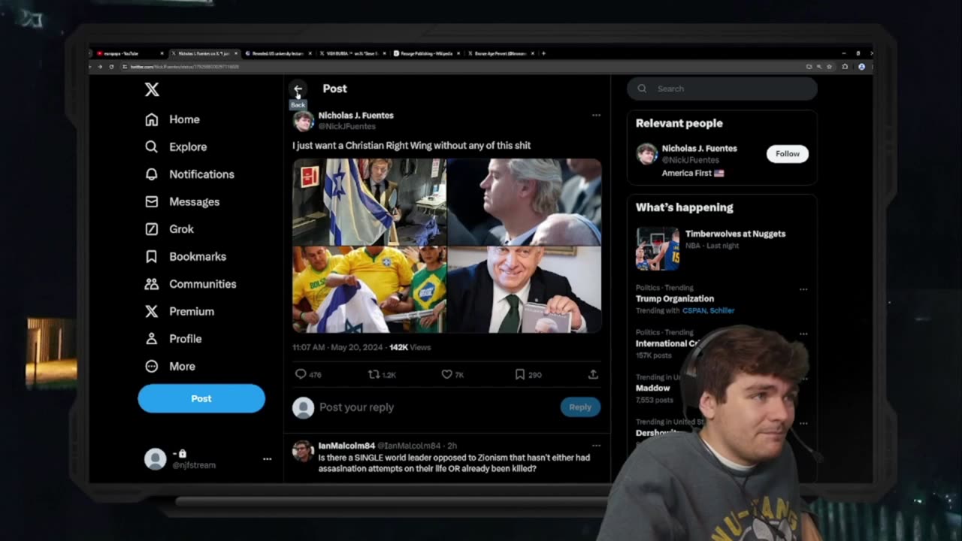Click the share upload icon on post

point(593,374)
